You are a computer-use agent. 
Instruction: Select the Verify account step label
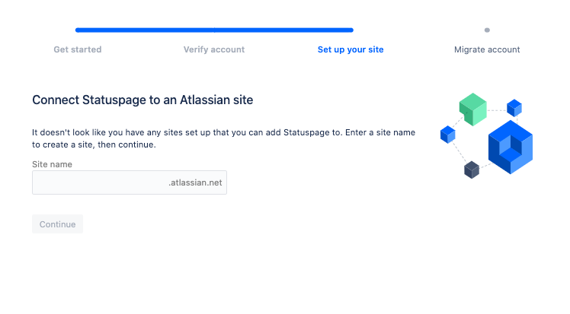(x=214, y=49)
